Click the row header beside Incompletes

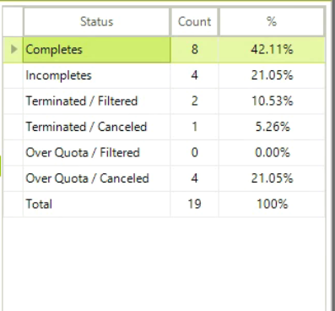(x=13, y=75)
